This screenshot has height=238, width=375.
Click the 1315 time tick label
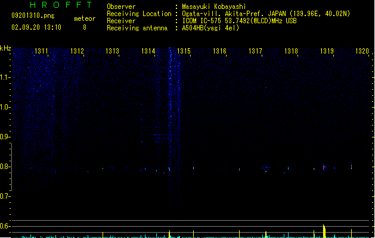[184, 51]
